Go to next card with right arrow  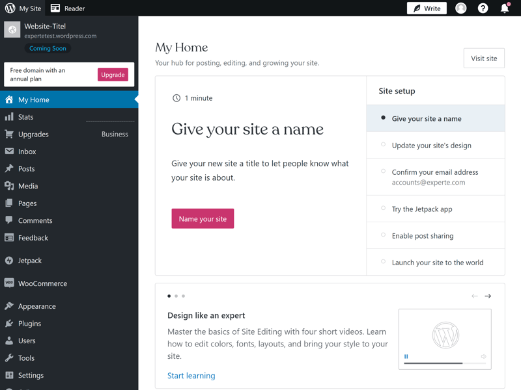click(488, 296)
